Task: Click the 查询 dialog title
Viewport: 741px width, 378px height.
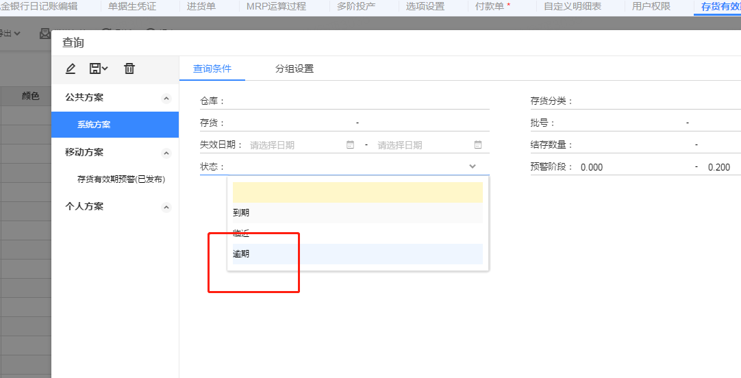Action: [x=73, y=42]
